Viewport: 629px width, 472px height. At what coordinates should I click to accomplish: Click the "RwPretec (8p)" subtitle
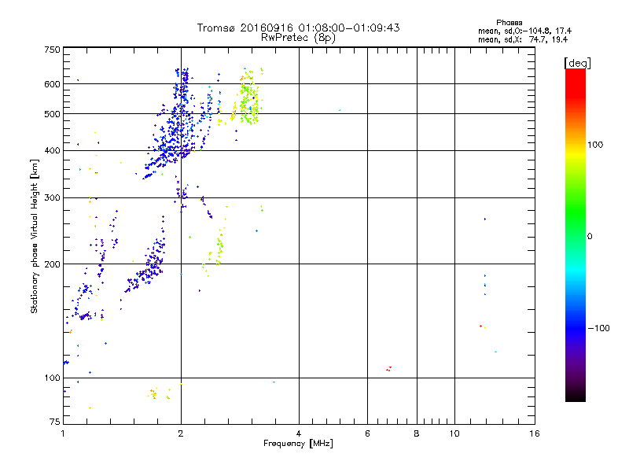point(298,38)
